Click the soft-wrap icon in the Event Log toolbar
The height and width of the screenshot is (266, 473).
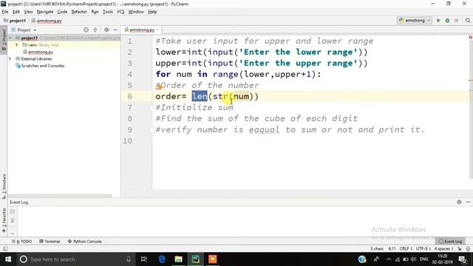tap(13, 212)
